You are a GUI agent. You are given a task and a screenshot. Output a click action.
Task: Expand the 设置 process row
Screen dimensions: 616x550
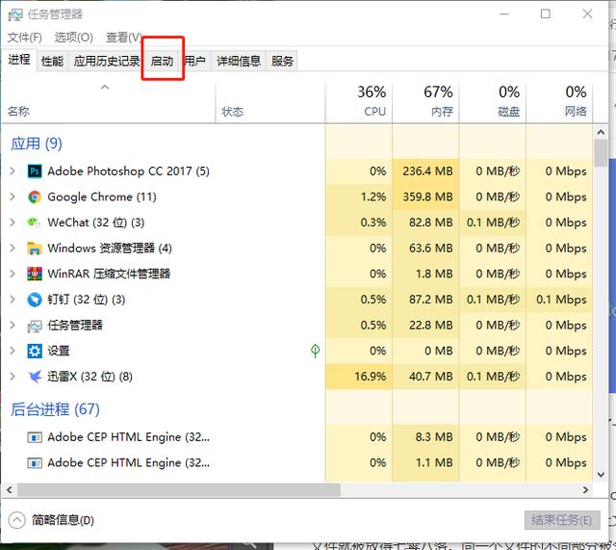click(x=13, y=351)
